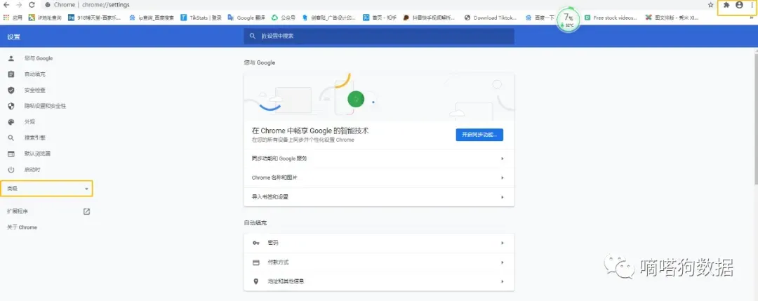Open the ip查询_百度搜索 bookmark
Screen dimensions: 758x301
click(x=152, y=18)
